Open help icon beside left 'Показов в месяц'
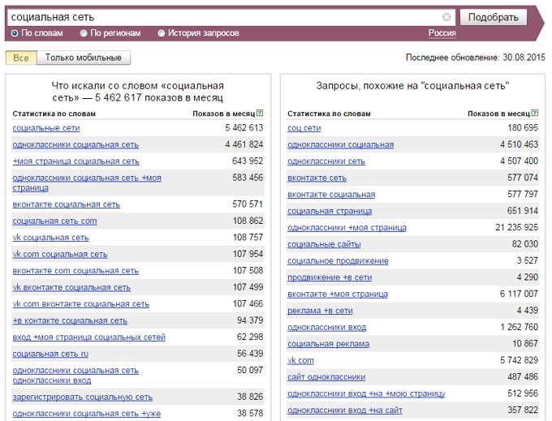This screenshot has width=552, height=421. click(260, 113)
